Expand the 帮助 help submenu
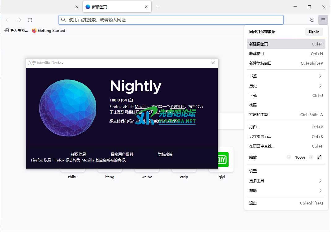 (286, 191)
